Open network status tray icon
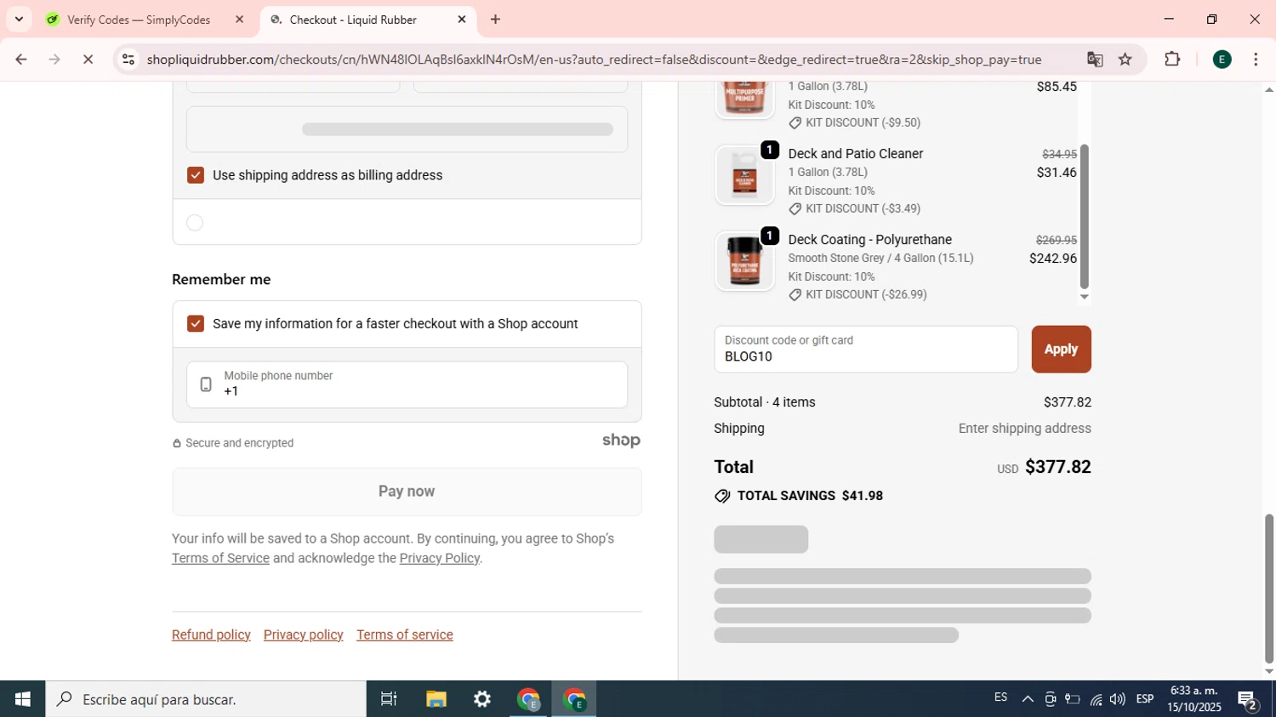Image resolution: width=1276 pixels, height=717 pixels. pyautogui.click(x=1096, y=699)
